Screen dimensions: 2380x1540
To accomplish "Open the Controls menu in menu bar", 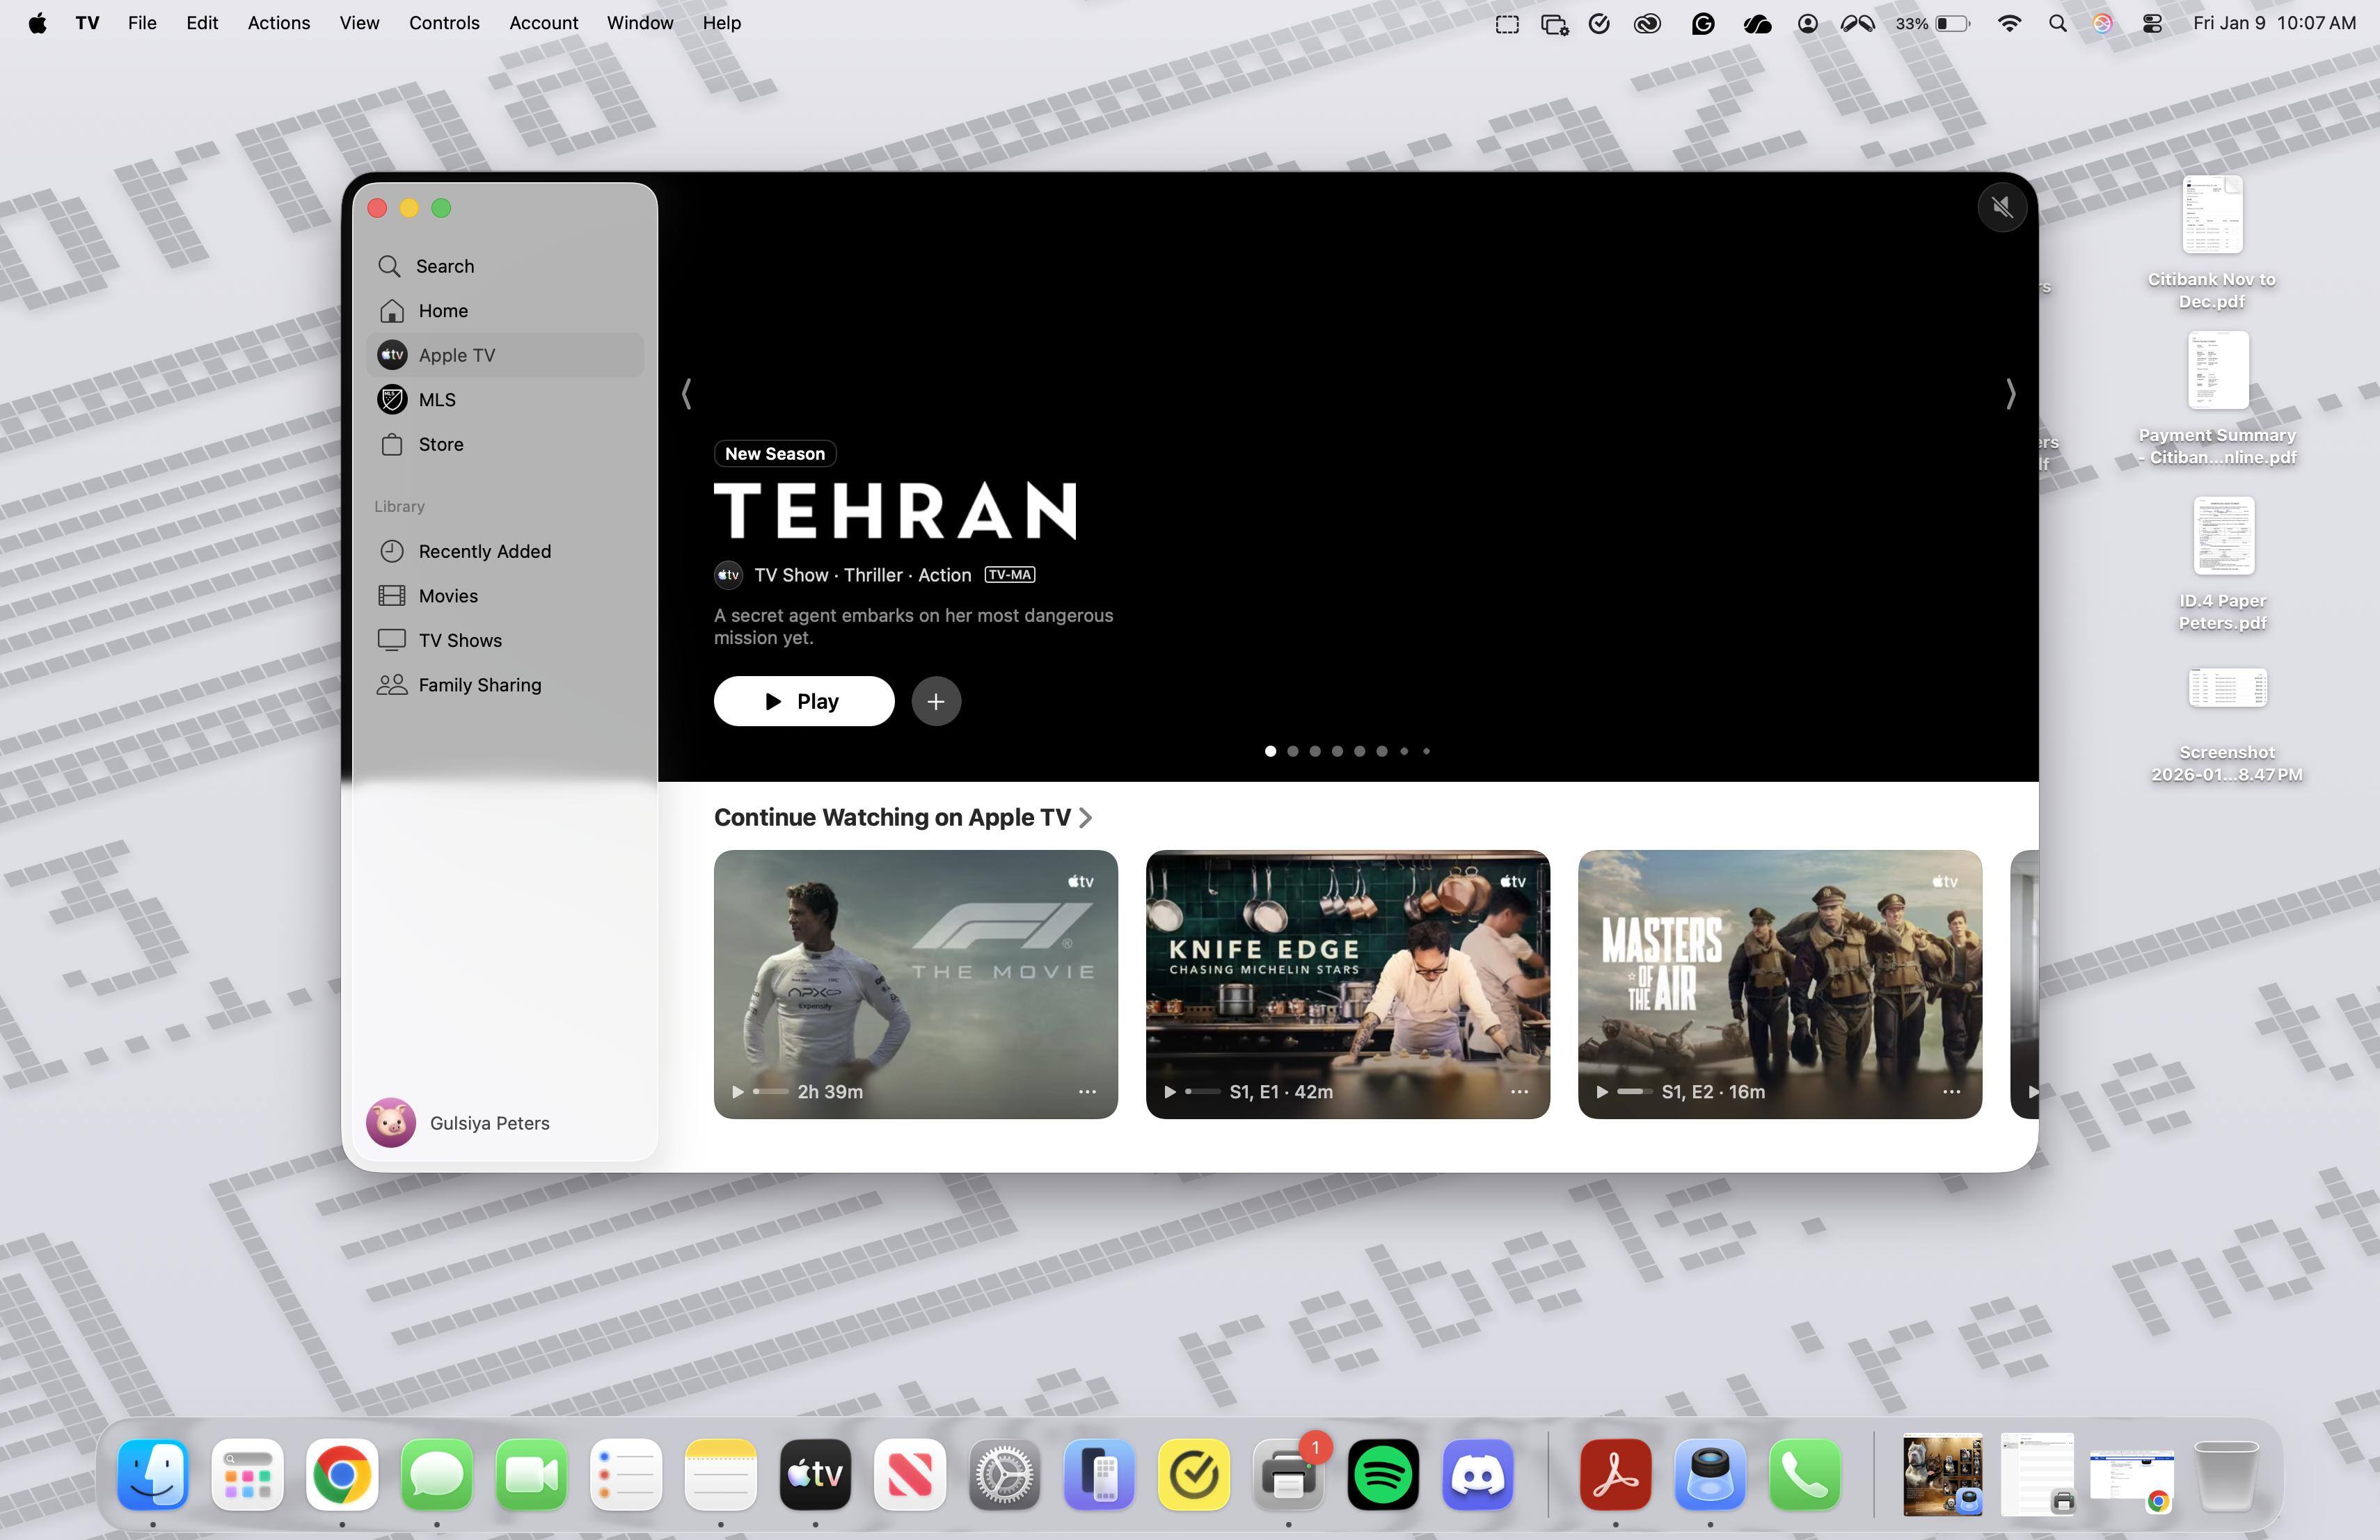I will point(444,23).
